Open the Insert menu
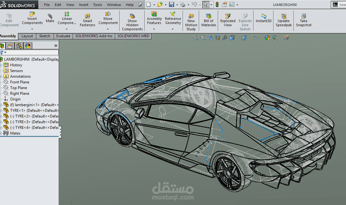 pyautogui.click(x=84, y=5)
